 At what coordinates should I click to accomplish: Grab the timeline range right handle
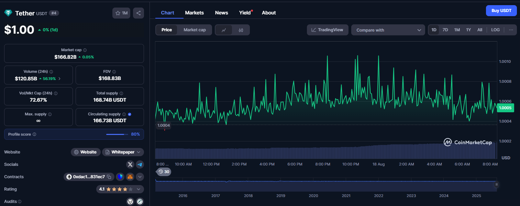(x=496, y=184)
